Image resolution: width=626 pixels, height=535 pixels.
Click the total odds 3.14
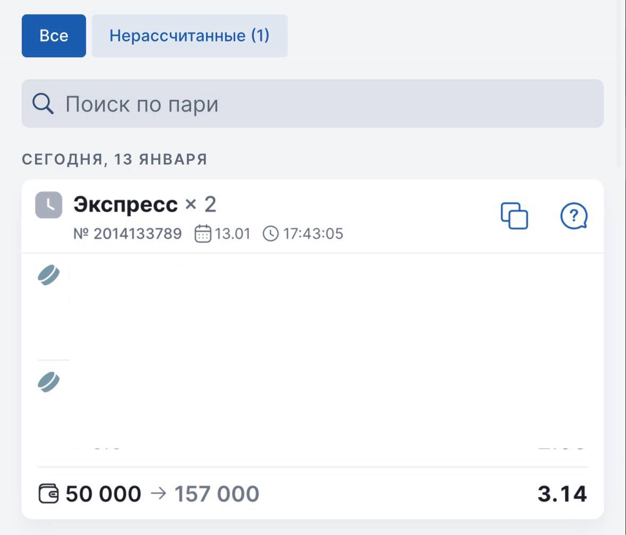click(562, 494)
